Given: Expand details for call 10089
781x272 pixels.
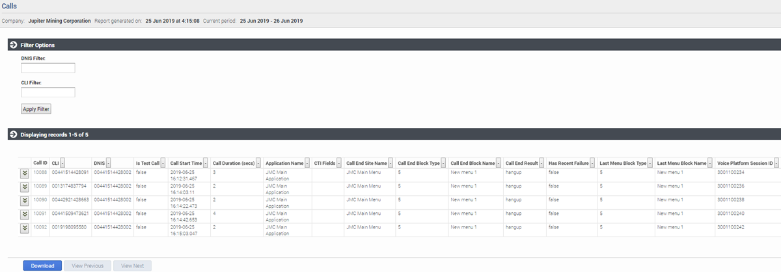Looking at the screenshot, I should 25,187.
